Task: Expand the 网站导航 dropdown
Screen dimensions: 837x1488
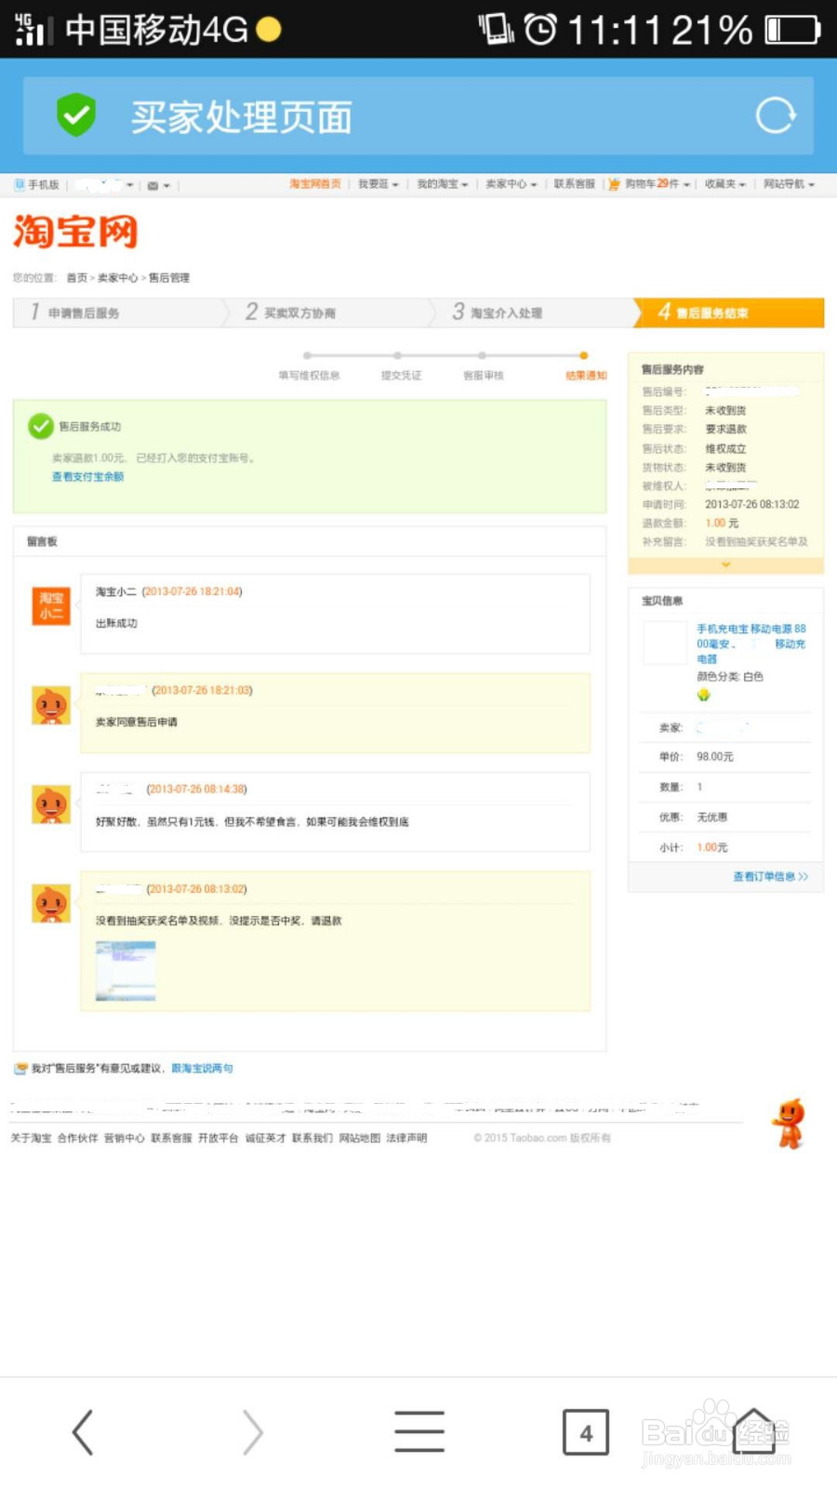Action: coord(790,184)
